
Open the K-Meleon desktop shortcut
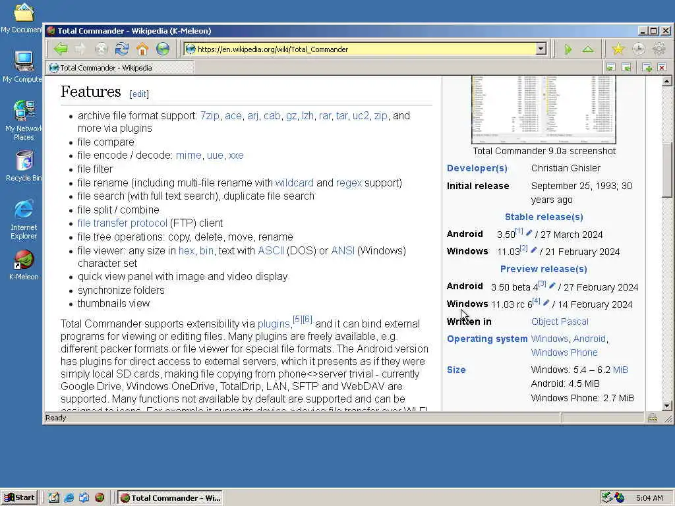pos(24,265)
